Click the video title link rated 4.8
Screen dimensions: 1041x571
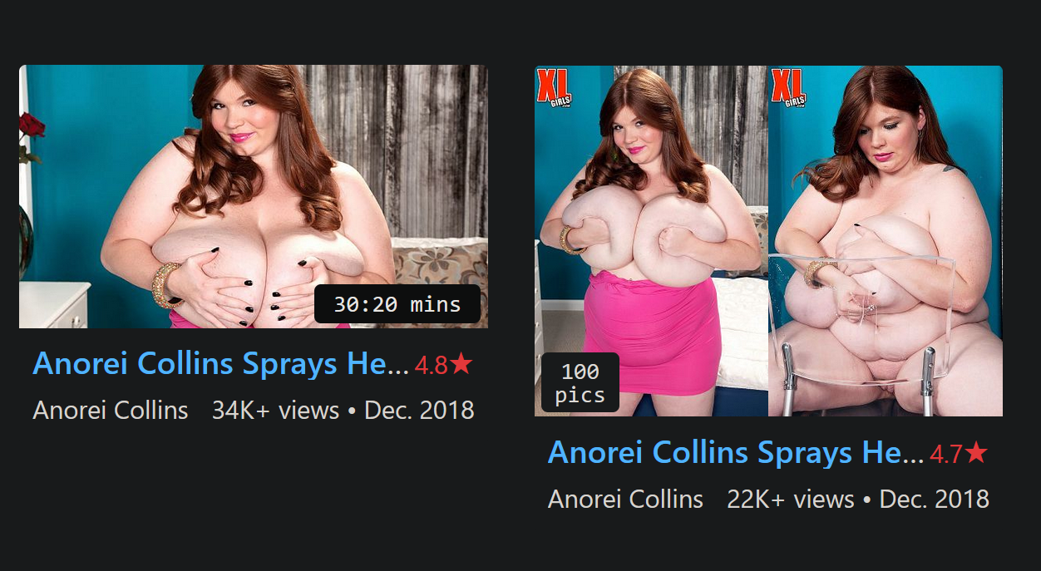tap(221, 364)
